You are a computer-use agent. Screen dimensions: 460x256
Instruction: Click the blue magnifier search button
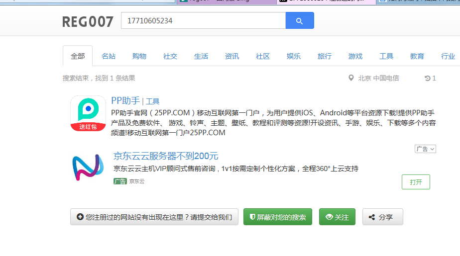tap(300, 20)
